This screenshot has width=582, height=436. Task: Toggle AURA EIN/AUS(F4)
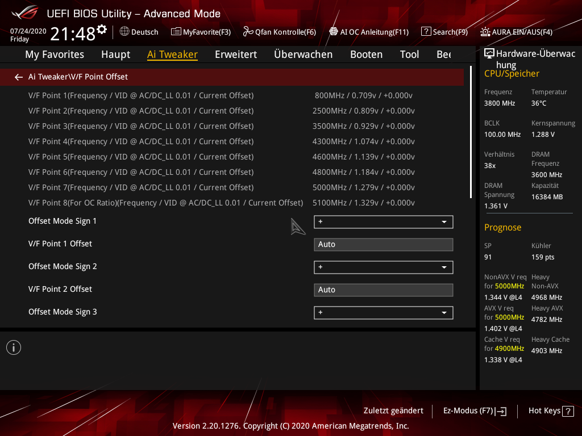click(516, 32)
